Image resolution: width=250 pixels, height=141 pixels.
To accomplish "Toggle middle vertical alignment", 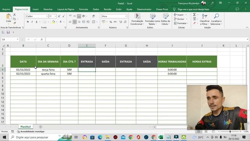I will 75,16.
